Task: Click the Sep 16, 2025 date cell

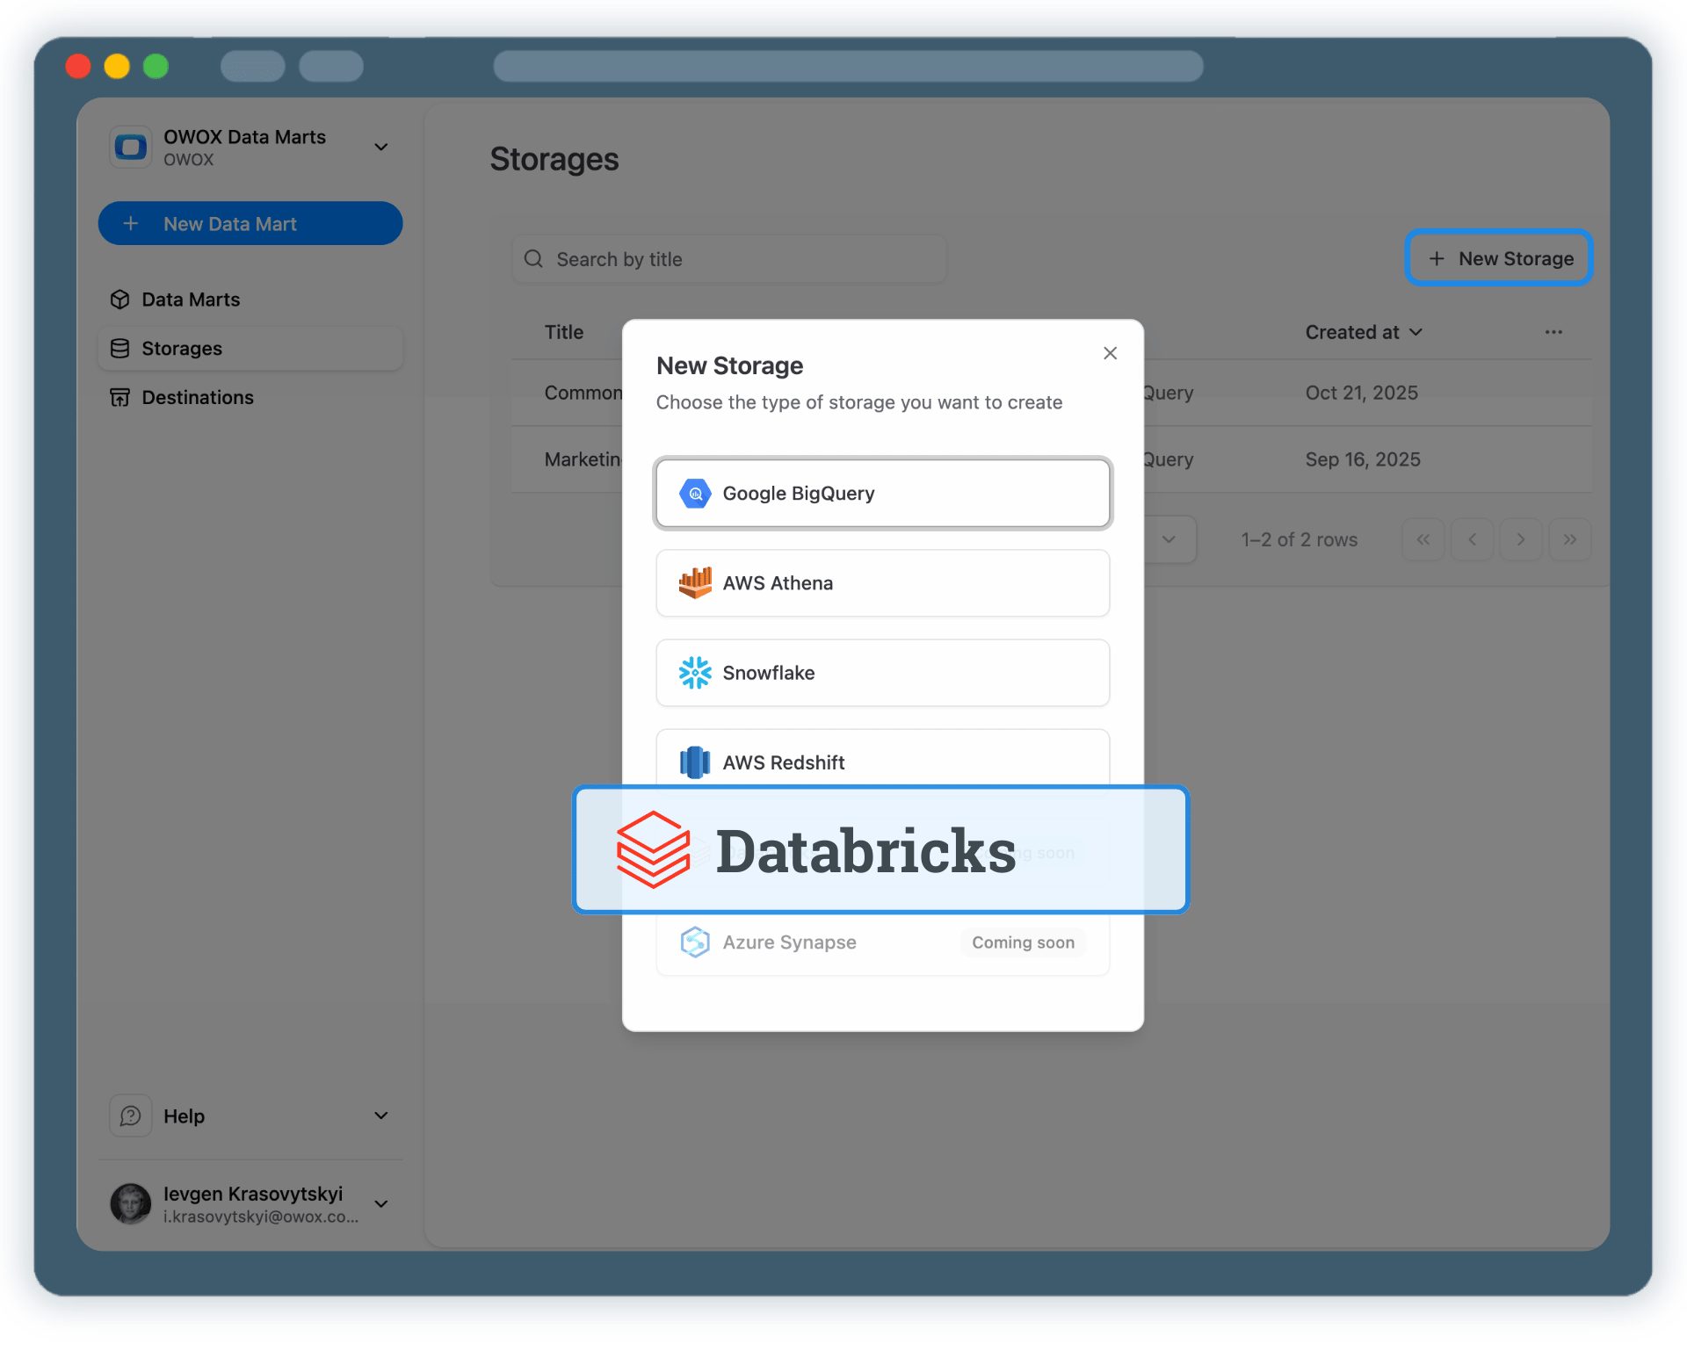Action: (x=1363, y=459)
